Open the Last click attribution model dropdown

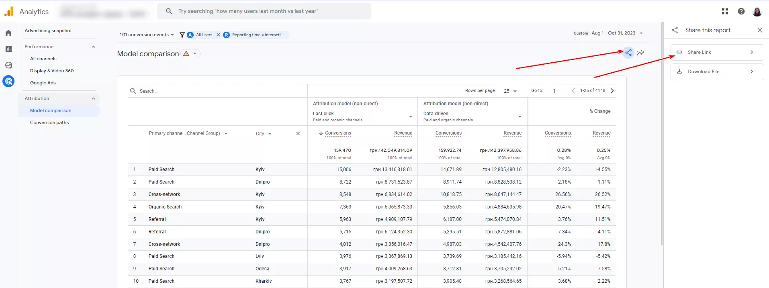(x=363, y=116)
